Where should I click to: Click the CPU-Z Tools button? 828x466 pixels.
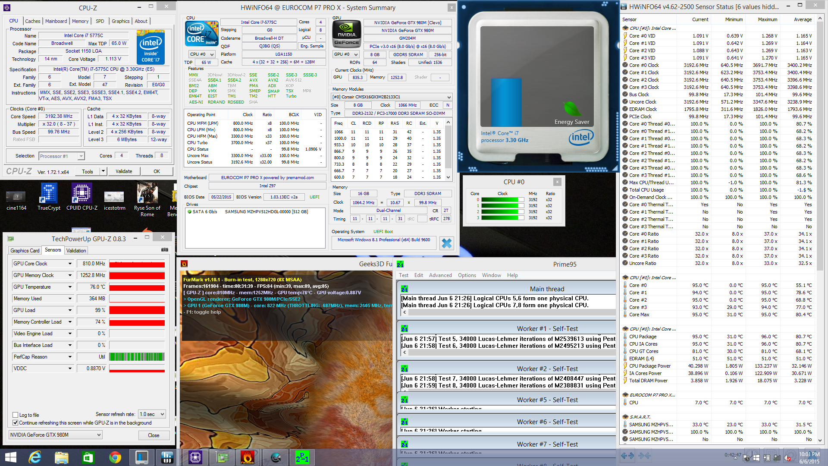coord(88,171)
